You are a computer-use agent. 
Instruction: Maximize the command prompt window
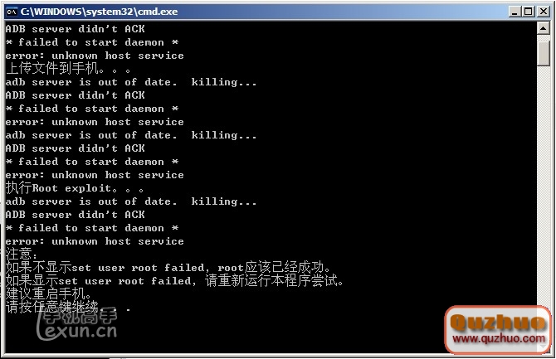point(529,12)
